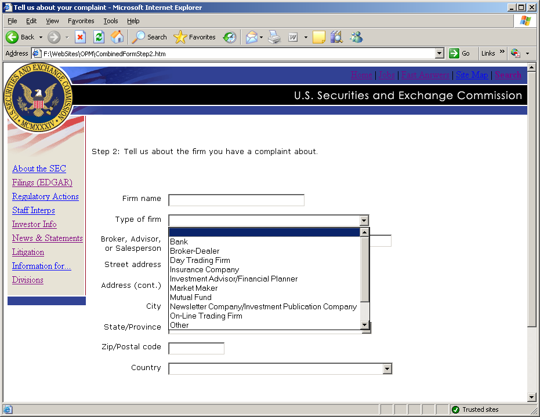The image size is (540, 417).
Task: Open the Favorites star toolbar button
Action: (x=194, y=37)
